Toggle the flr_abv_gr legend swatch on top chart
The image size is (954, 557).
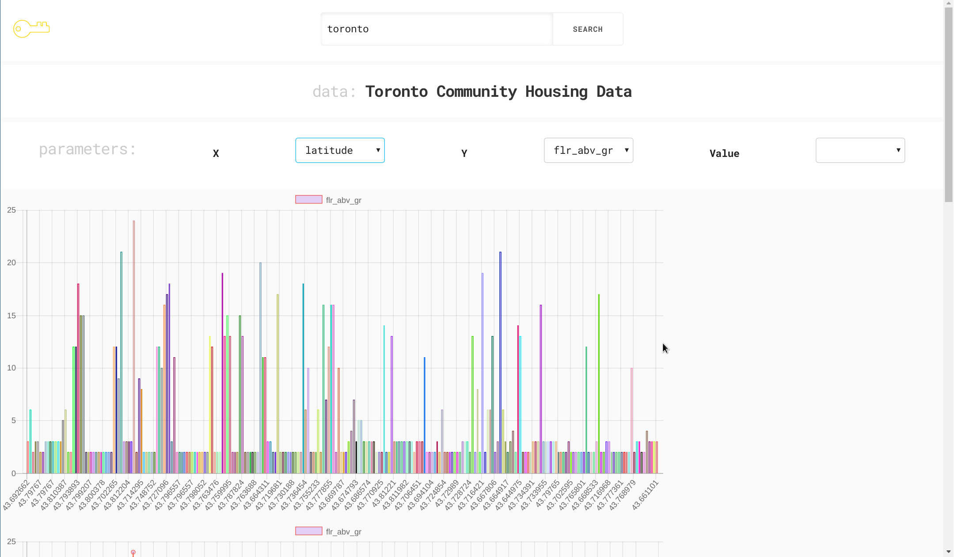click(308, 200)
